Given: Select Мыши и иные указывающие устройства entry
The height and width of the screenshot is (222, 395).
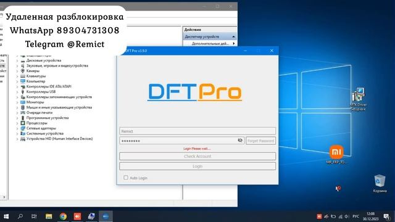Looking at the screenshot, I should 59,107.
